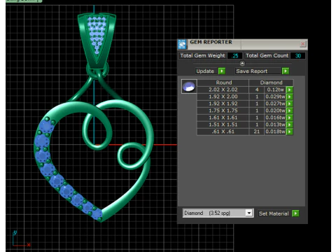
Task: Click the Round column header
Action: [223, 83]
